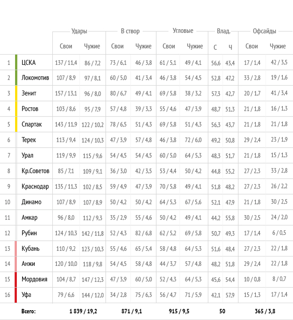Select the ЦСКА team name

click(x=28, y=63)
